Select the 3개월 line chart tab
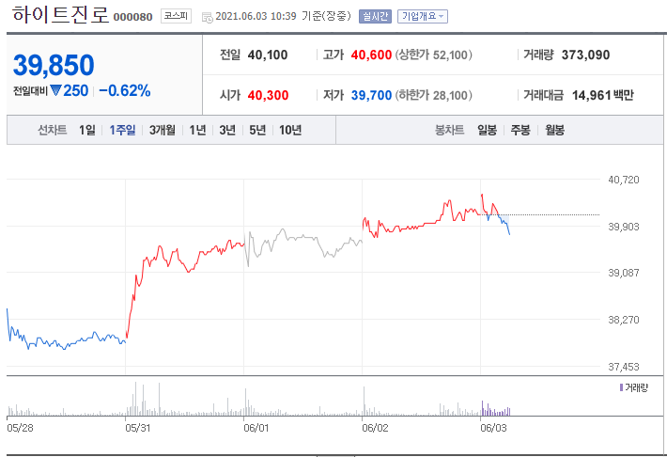This screenshot has height=457, width=667. pos(163,130)
